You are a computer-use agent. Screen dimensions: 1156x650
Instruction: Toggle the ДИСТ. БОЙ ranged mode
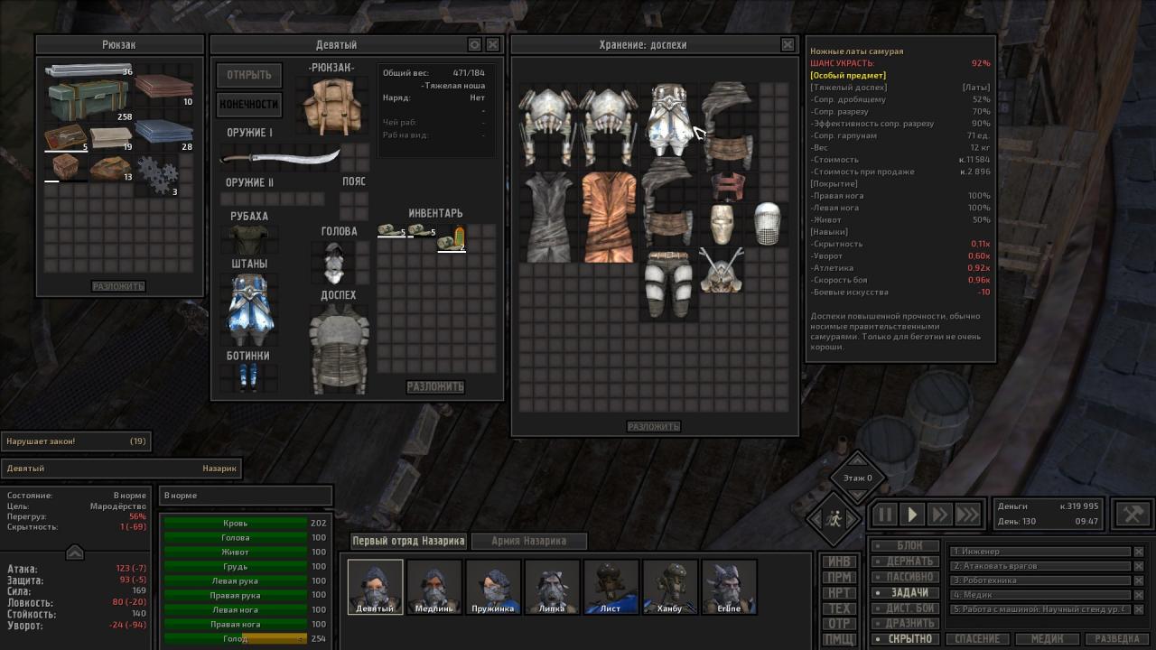click(x=905, y=608)
